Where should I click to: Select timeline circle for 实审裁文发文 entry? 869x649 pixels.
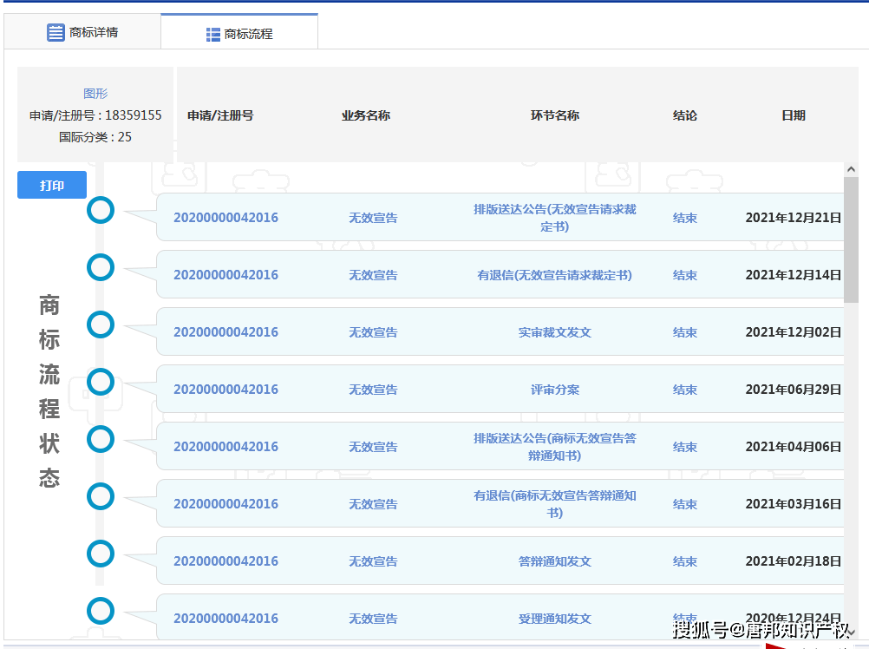point(101,324)
